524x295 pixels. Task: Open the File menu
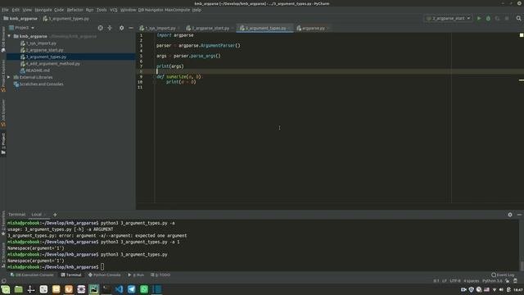[5, 10]
